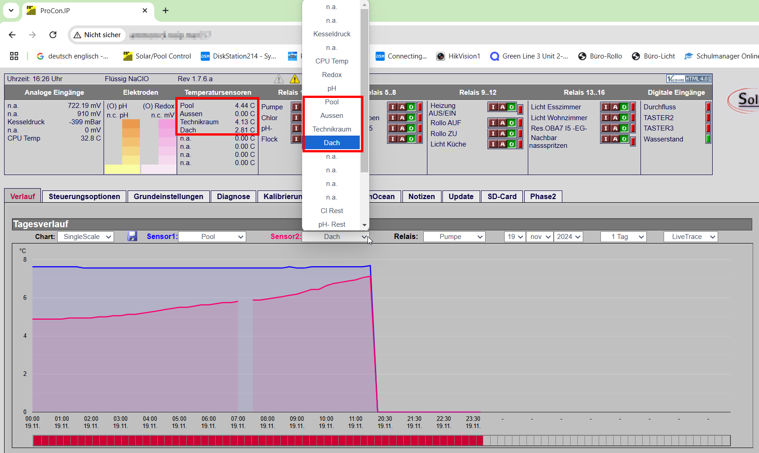
Task: Open the HikVision1 bookmark
Action: 458,56
